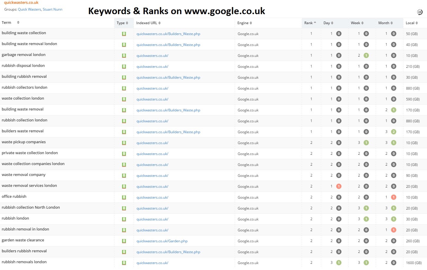This screenshot has width=427, height=270.
Task: Sort table by Month column
Action: 385,23
